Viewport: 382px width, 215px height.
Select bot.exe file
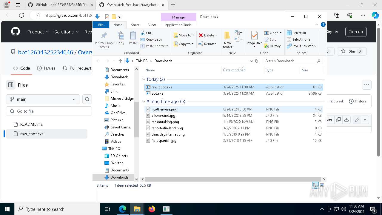[233, 93]
